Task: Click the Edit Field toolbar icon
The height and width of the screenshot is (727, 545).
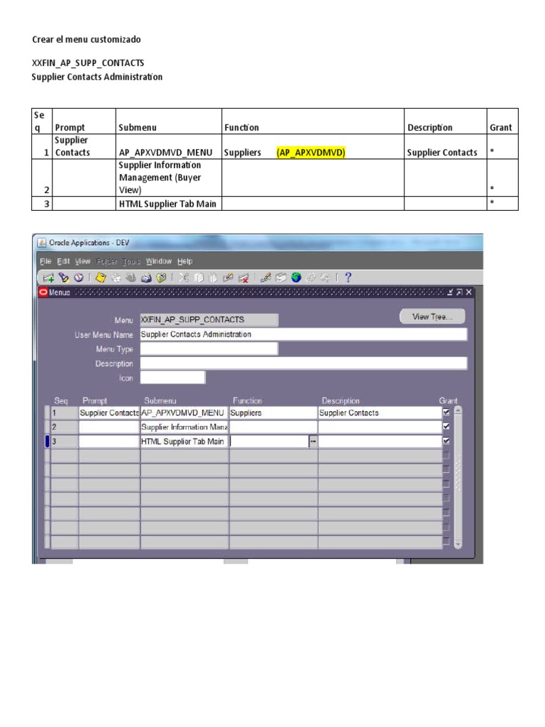Action: pyautogui.click(x=265, y=278)
